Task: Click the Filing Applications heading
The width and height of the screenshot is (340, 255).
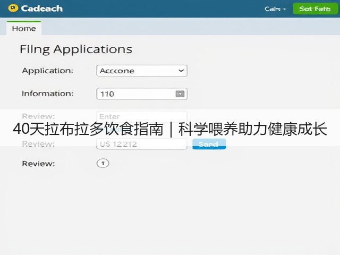Action: (76, 49)
